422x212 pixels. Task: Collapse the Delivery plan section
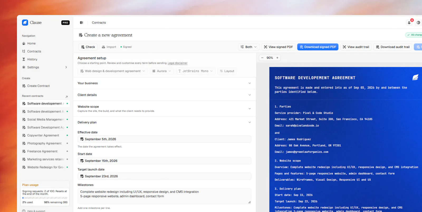click(164, 123)
